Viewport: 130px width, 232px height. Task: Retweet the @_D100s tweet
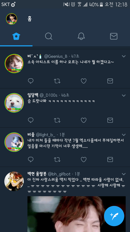pos(57,120)
